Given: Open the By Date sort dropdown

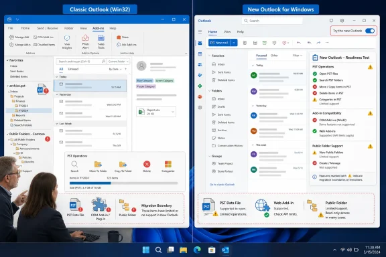Looking at the screenshot, I should [x=115, y=70].
